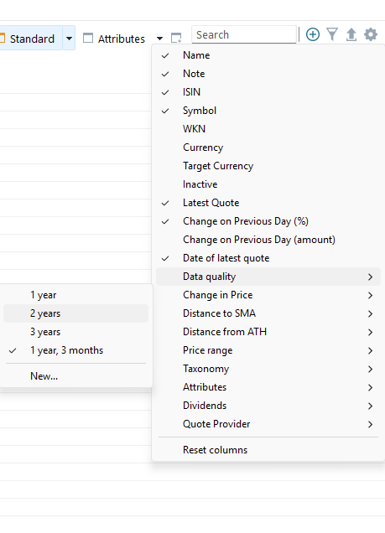Enable the WKN column
Screen dimensions: 385x533
pyautogui.click(x=268, y=129)
